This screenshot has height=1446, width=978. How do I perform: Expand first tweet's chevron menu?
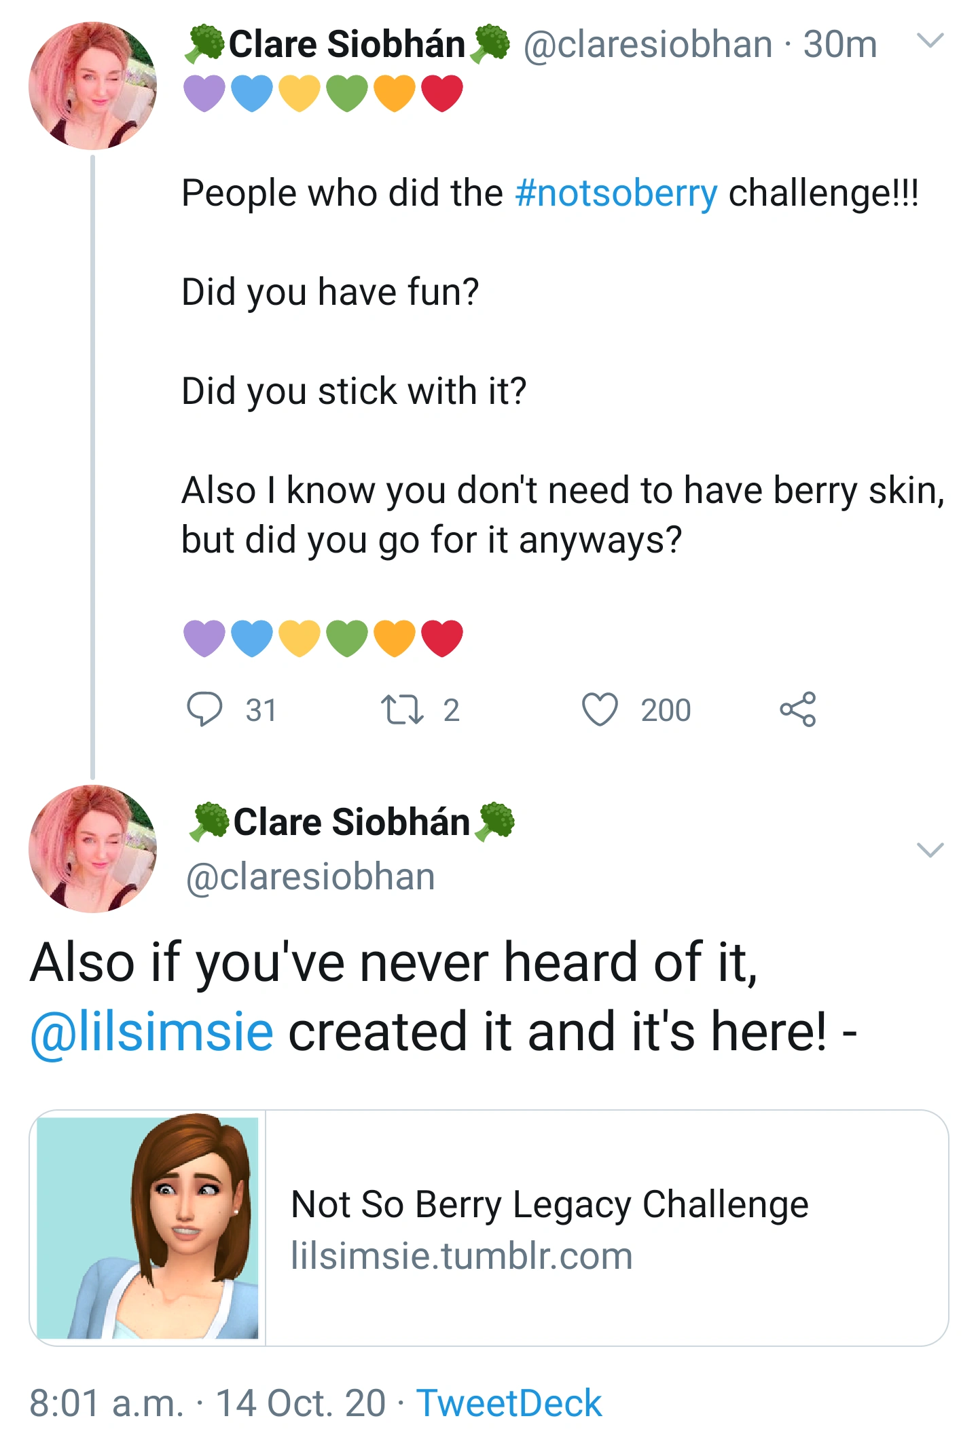click(930, 41)
